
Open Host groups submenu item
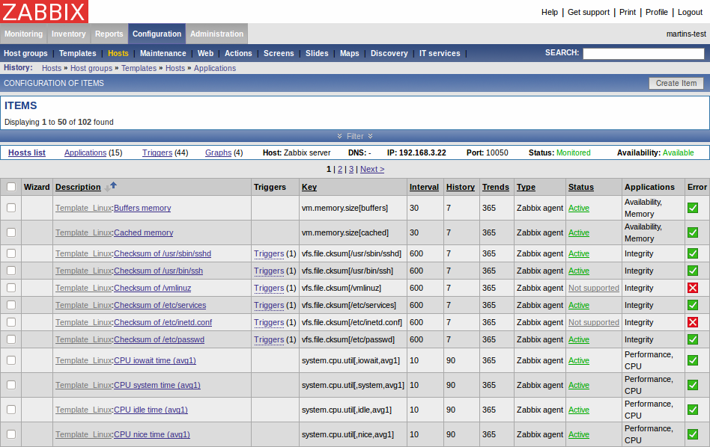coord(25,53)
